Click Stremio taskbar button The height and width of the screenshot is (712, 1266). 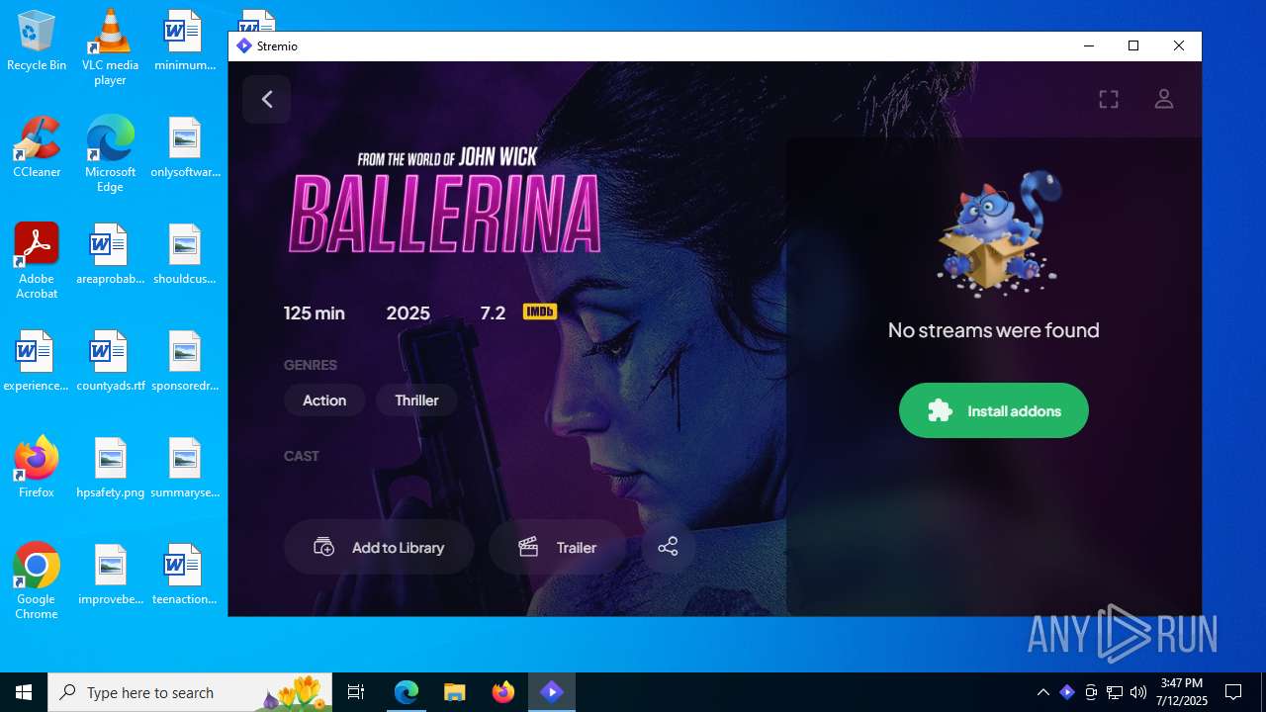coord(552,692)
